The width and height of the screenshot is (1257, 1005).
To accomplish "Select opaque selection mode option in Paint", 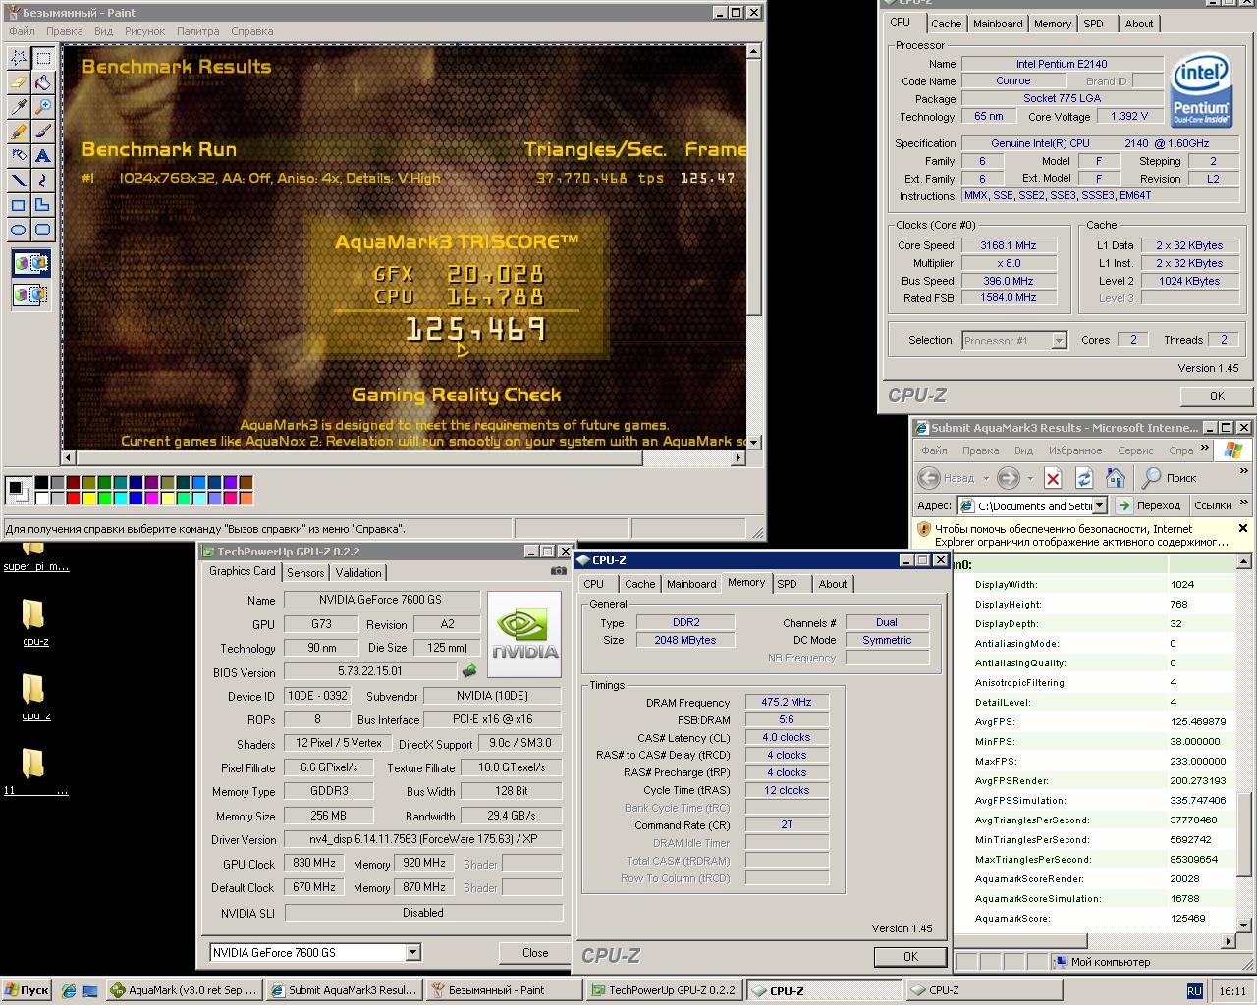I will click(30, 263).
